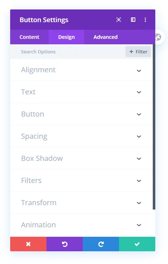Expand the Transform section
168x264 pixels.
click(x=81, y=203)
